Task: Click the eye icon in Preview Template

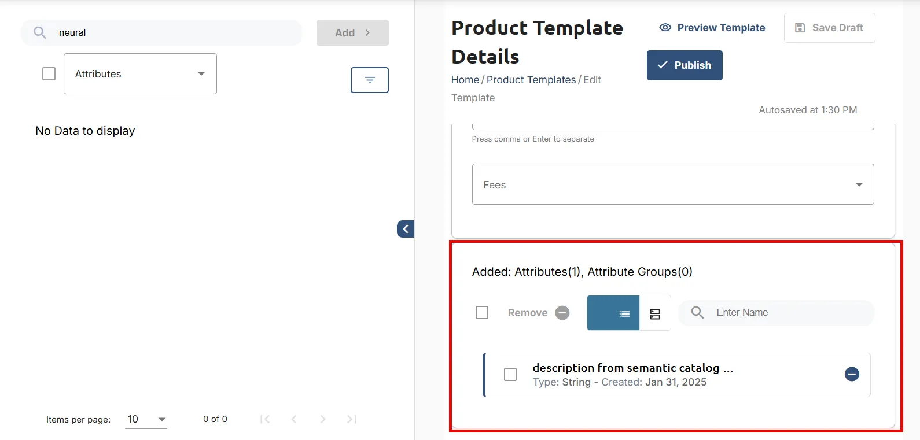Action: [x=665, y=28]
